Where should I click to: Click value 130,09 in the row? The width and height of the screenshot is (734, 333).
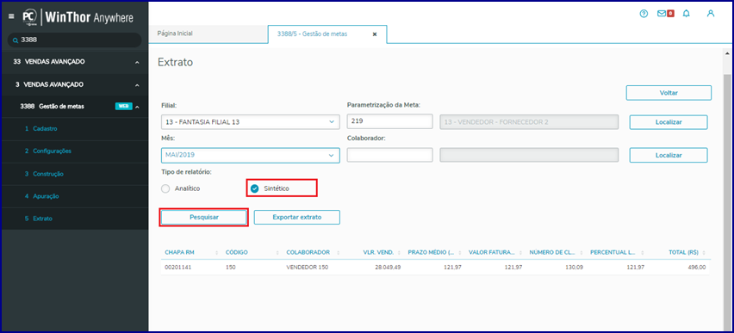click(575, 268)
